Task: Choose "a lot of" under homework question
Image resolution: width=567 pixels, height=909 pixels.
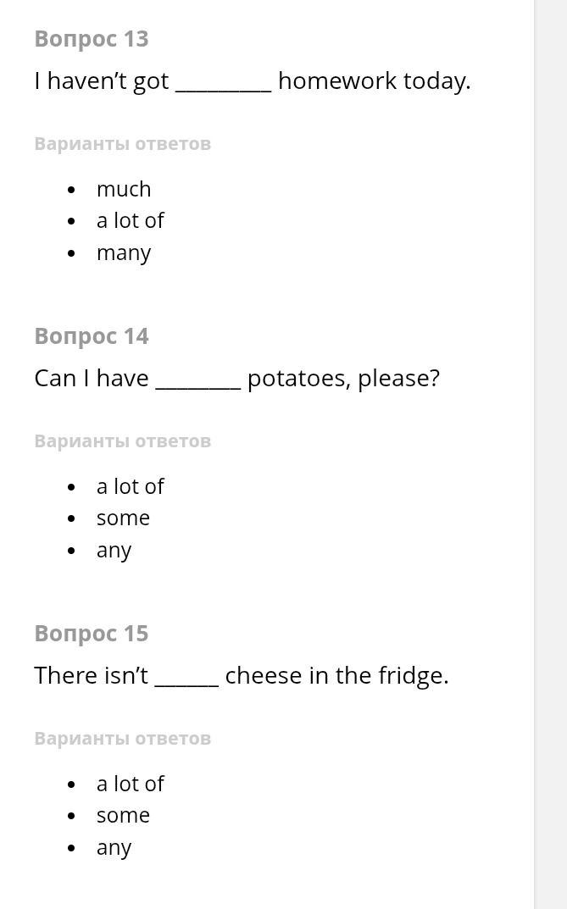Action: [130, 220]
